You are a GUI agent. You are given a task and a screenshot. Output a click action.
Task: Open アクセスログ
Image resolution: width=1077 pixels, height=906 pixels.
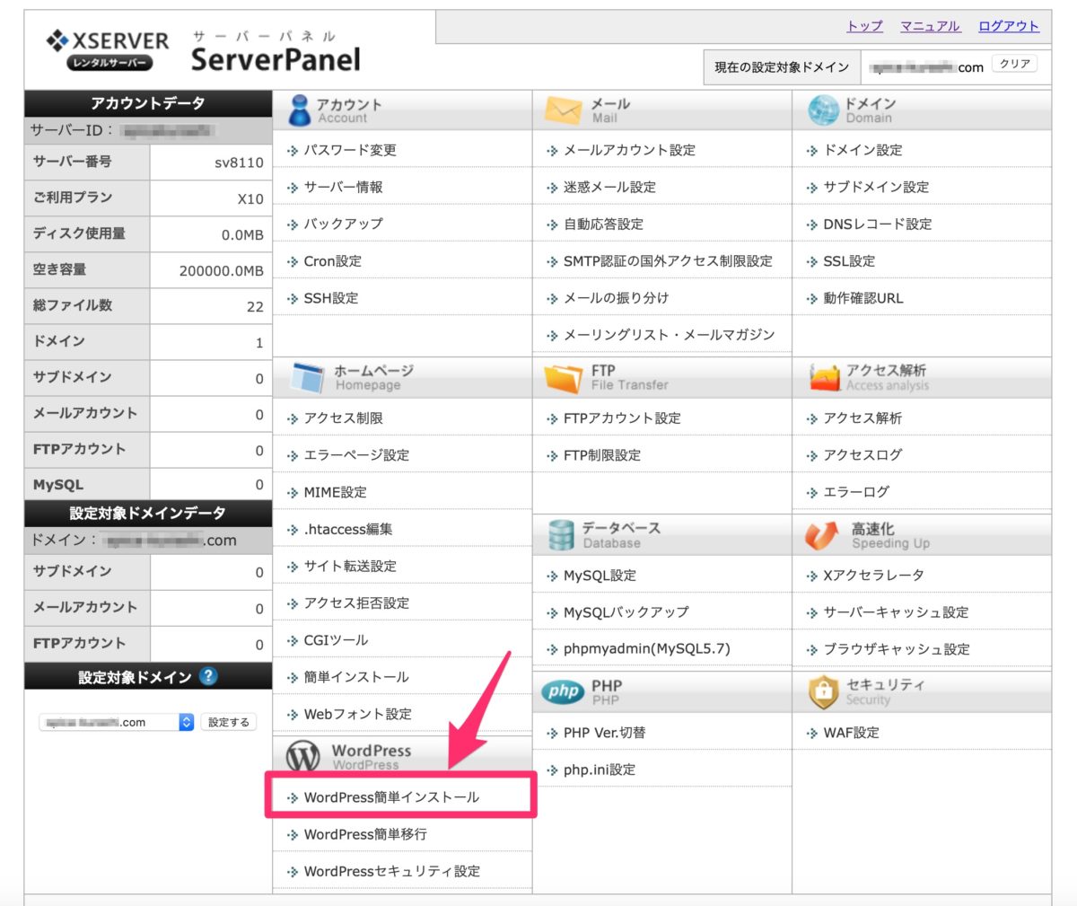tap(863, 455)
